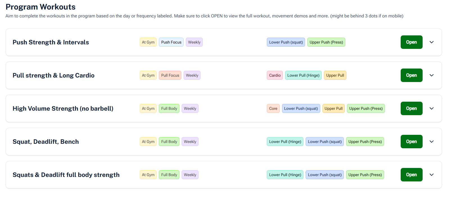Open the Push Strength & Intervals workout

click(x=411, y=42)
